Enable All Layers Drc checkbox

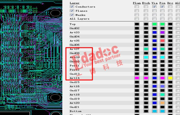[170, 19]
